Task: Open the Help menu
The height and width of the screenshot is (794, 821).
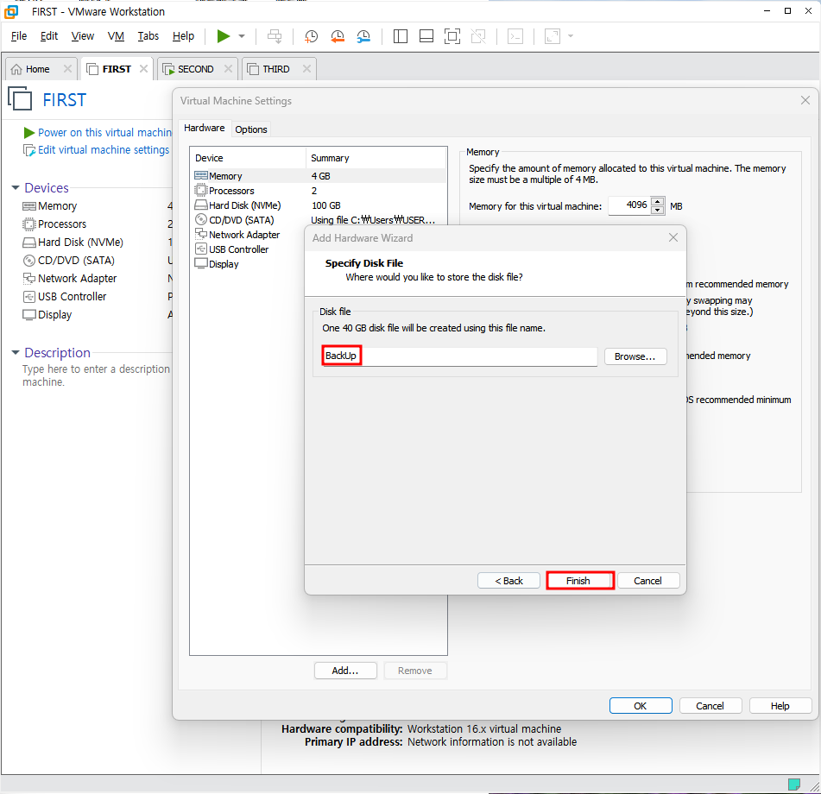Action: pyautogui.click(x=183, y=35)
